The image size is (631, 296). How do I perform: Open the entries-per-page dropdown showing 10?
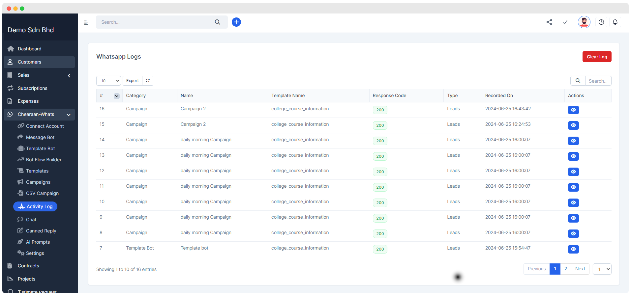tap(108, 81)
